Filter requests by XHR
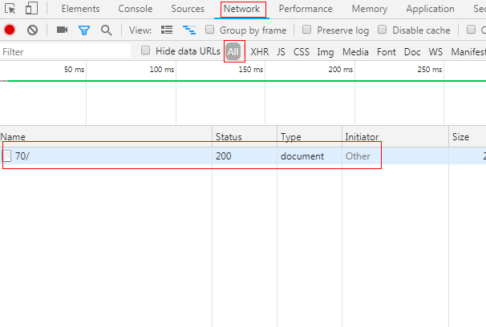Viewport: 486px width, 327px height. pos(259,52)
